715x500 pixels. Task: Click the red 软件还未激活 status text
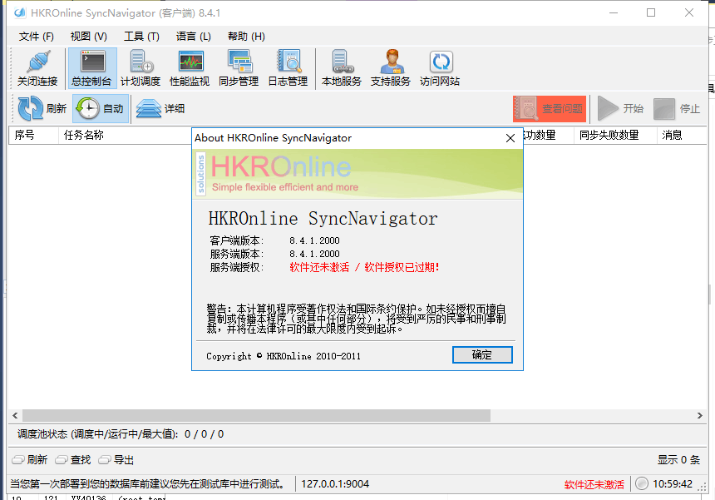594,484
